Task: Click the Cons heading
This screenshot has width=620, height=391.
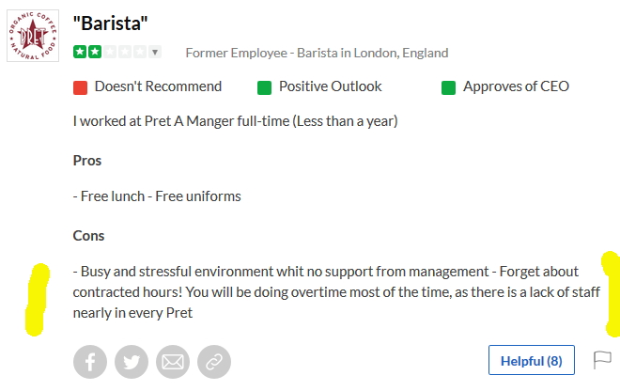Action: tap(88, 235)
